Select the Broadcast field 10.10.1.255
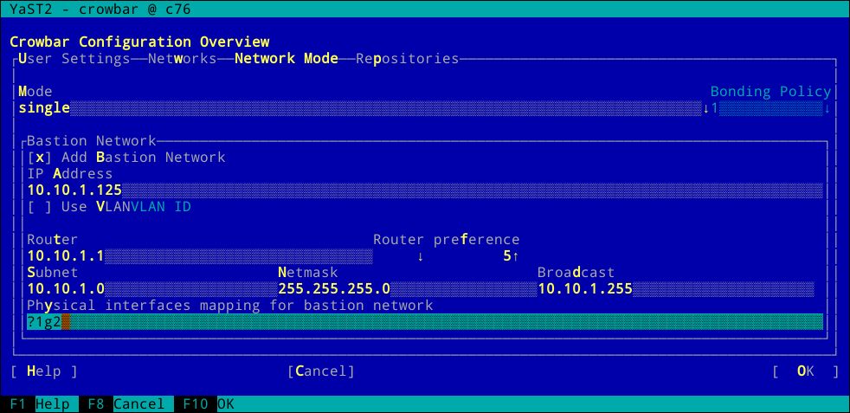This screenshot has height=413, width=850. tap(675, 289)
